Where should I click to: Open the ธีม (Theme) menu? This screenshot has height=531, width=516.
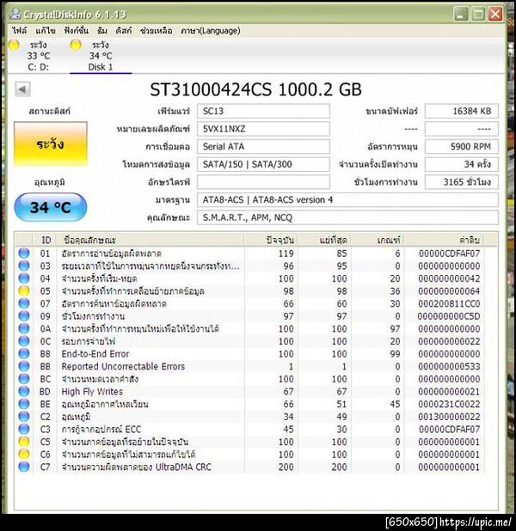tap(102, 31)
